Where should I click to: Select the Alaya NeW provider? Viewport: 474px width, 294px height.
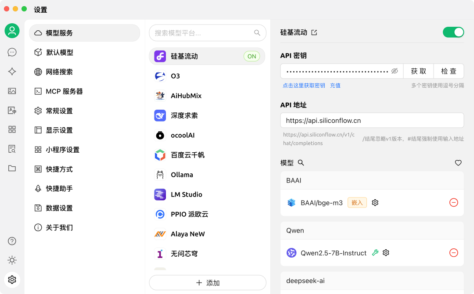click(207, 234)
